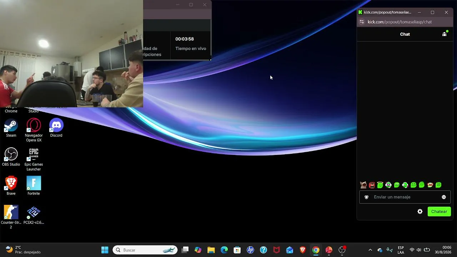The image size is (457, 257).
Task: Click the kick.com popout chat URL
Action: pyautogui.click(x=400, y=22)
